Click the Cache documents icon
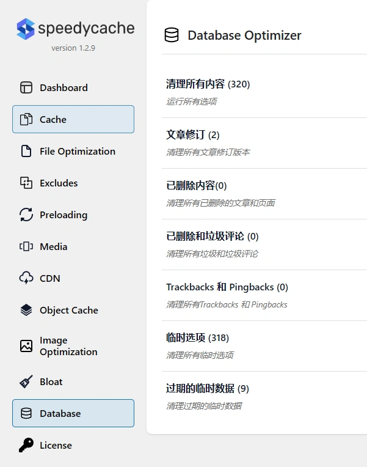The width and height of the screenshot is (367, 467). [x=26, y=119]
